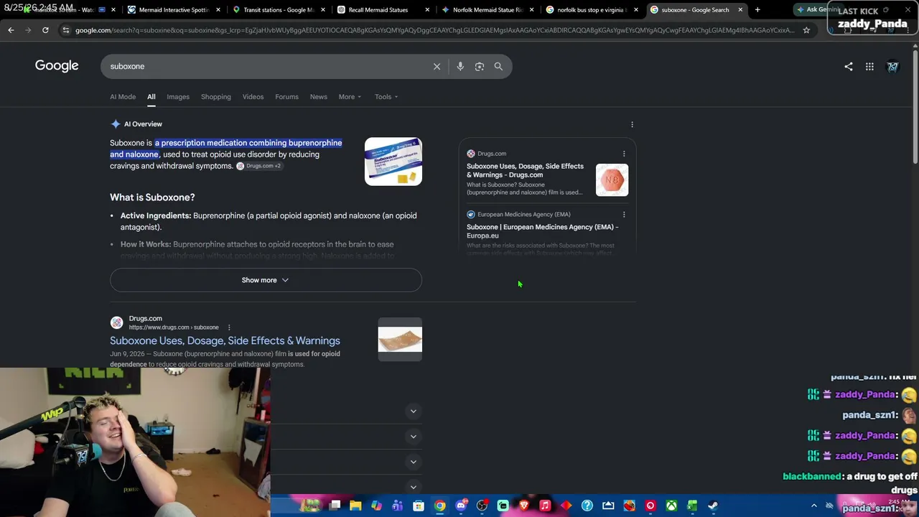Open the Tools dropdown
Screen dimensions: 919x517
tap(386, 97)
